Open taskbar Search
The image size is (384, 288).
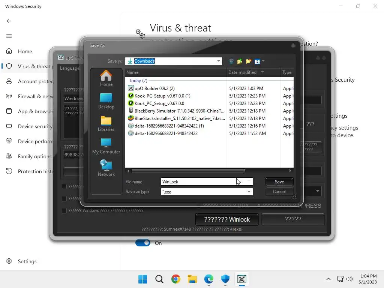(x=159, y=279)
